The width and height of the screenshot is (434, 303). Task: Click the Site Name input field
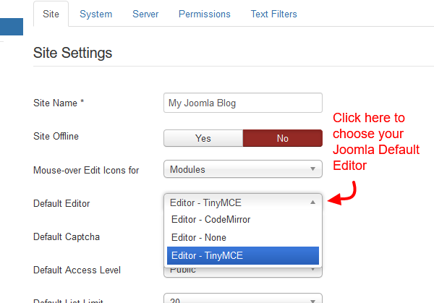[x=243, y=103]
